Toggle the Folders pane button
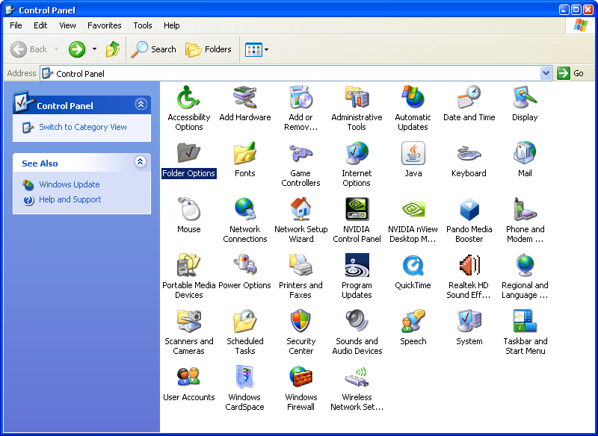The width and height of the screenshot is (598, 436). pos(209,49)
